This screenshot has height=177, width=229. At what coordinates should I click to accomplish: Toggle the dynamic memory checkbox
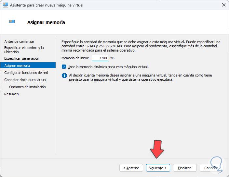(x=64, y=67)
